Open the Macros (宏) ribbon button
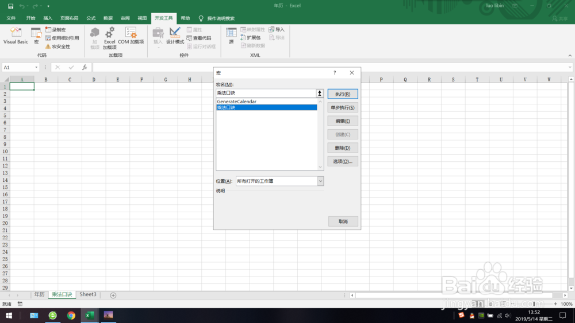The image size is (575, 323). click(36, 36)
